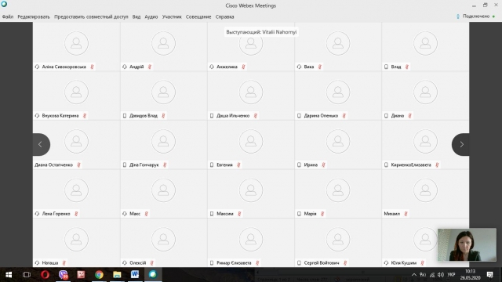Click Webex Meetings taskbar icon

tap(153, 275)
